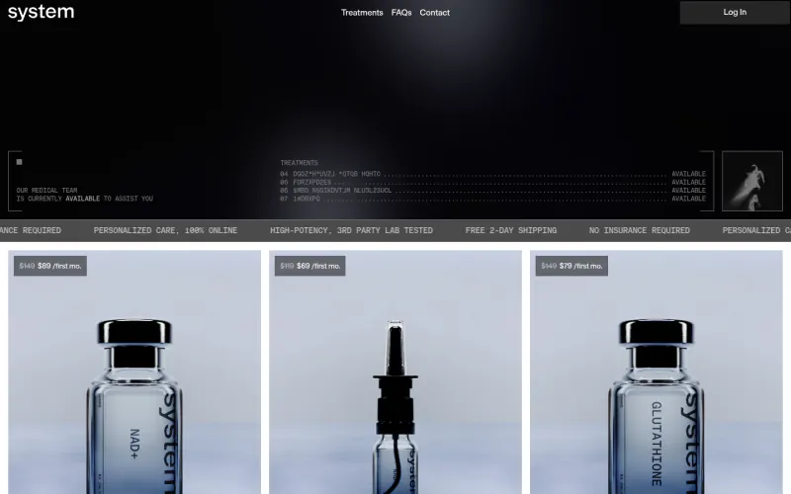This screenshot has width=791, height=494.
Task: Click "FREE 2-DAY SHIPPING" in the ticker
Action: coord(510,230)
